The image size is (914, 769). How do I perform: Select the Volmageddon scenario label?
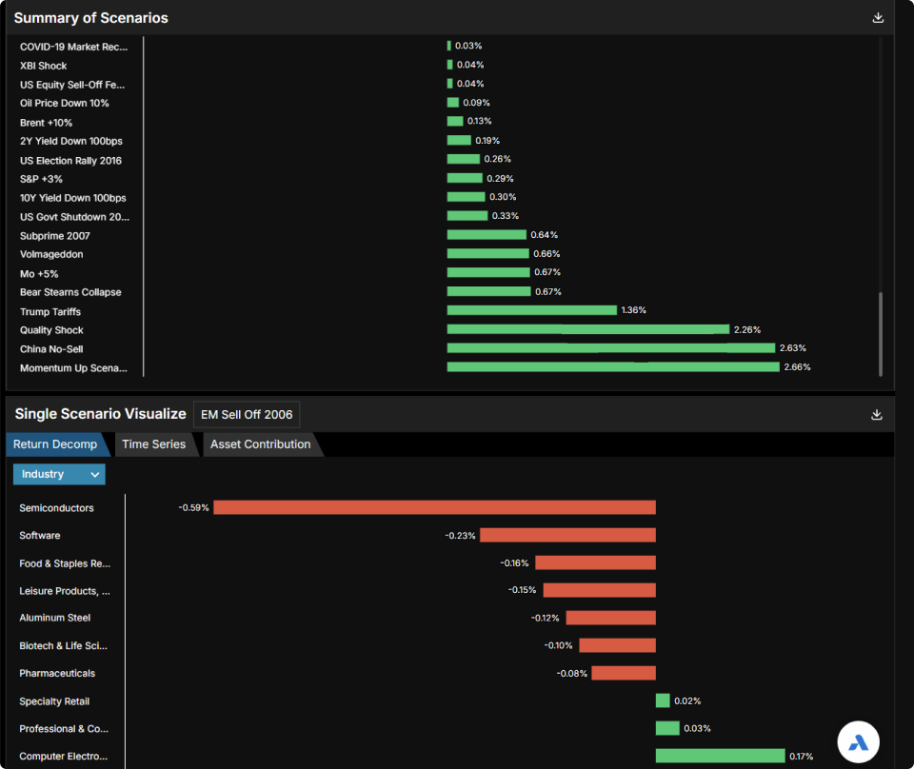pyautogui.click(x=51, y=254)
